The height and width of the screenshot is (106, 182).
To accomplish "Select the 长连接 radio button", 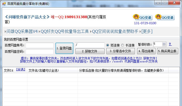I will pos(123,45).
